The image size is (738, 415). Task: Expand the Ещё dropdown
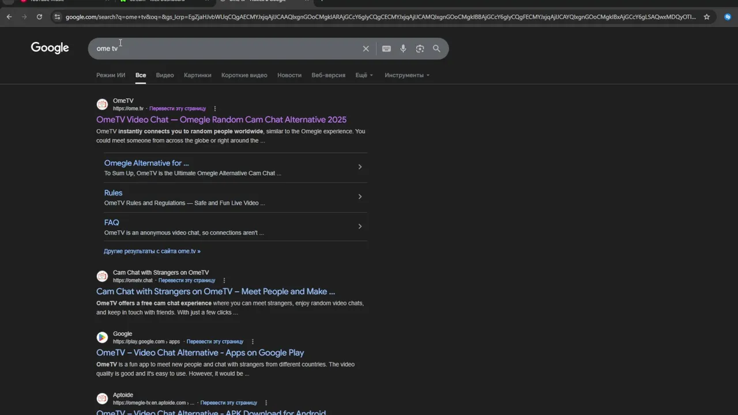tap(364, 75)
